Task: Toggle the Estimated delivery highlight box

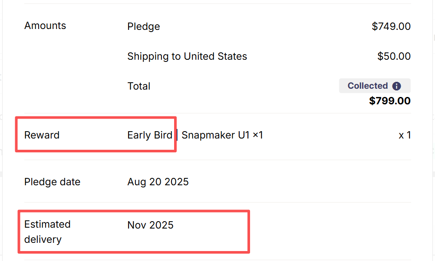Action: (133, 232)
